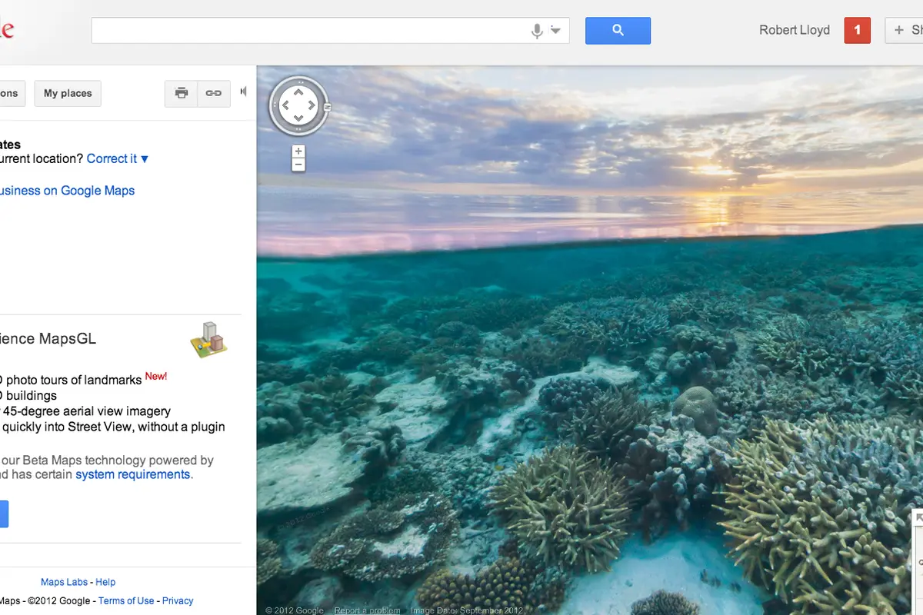Open the dropdown arrow beside the microphone
The width and height of the screenshot is (923, 615).
tap(555, 31)
